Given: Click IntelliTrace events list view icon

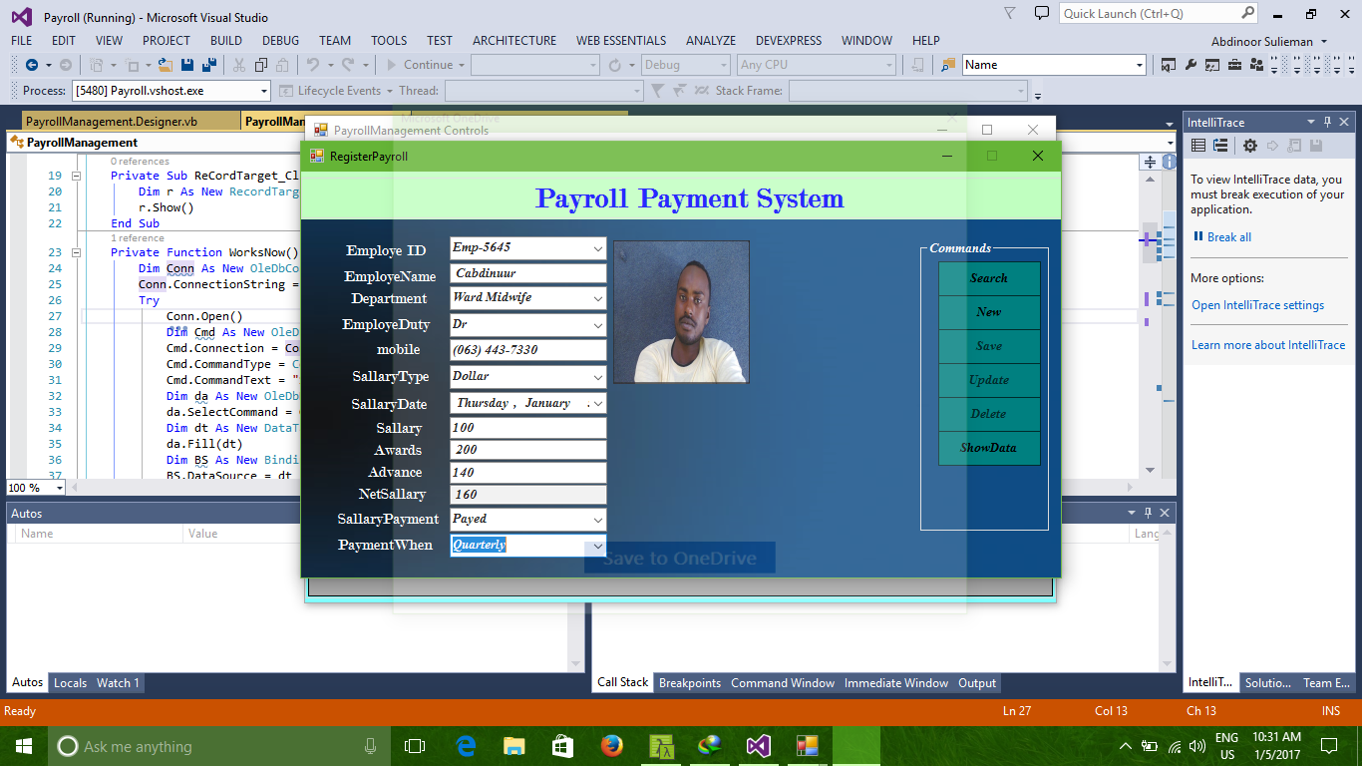Looking at the screenshot, I should click(x=1198, y=146).
